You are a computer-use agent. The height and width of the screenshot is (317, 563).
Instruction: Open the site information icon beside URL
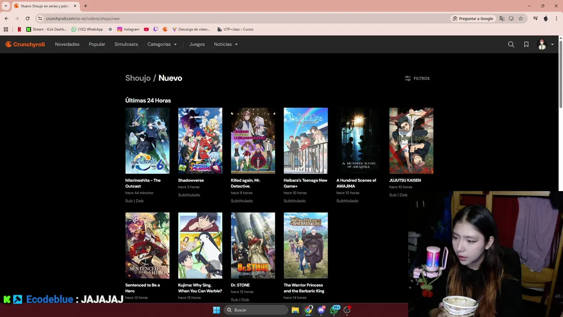pos(40,18)
